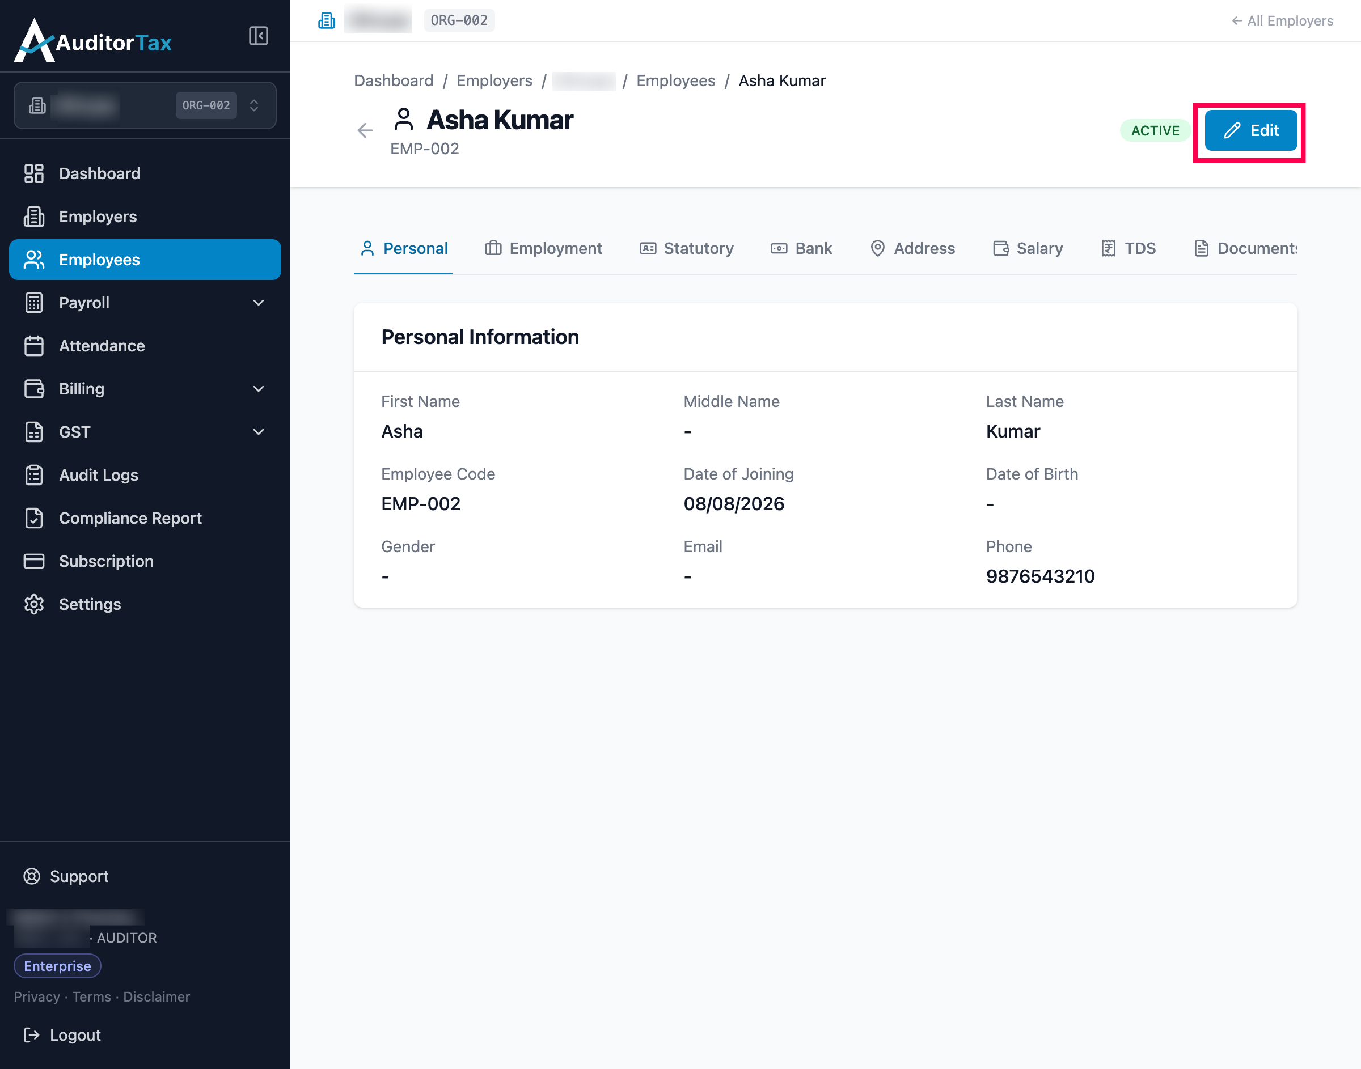
Task: Open the Disclaimer link
Action: point(157,996)
